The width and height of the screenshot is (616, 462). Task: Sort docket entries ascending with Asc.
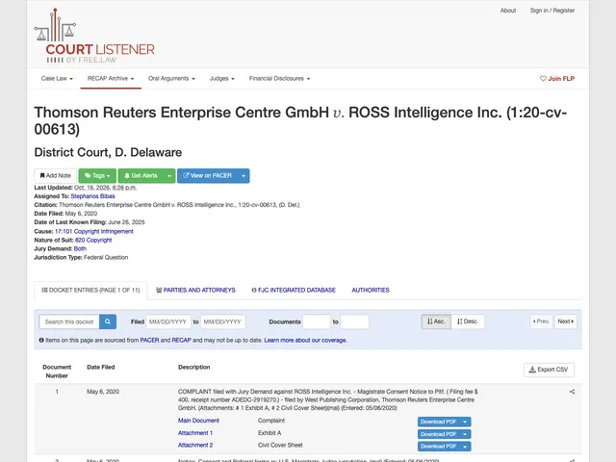(436, 321)
